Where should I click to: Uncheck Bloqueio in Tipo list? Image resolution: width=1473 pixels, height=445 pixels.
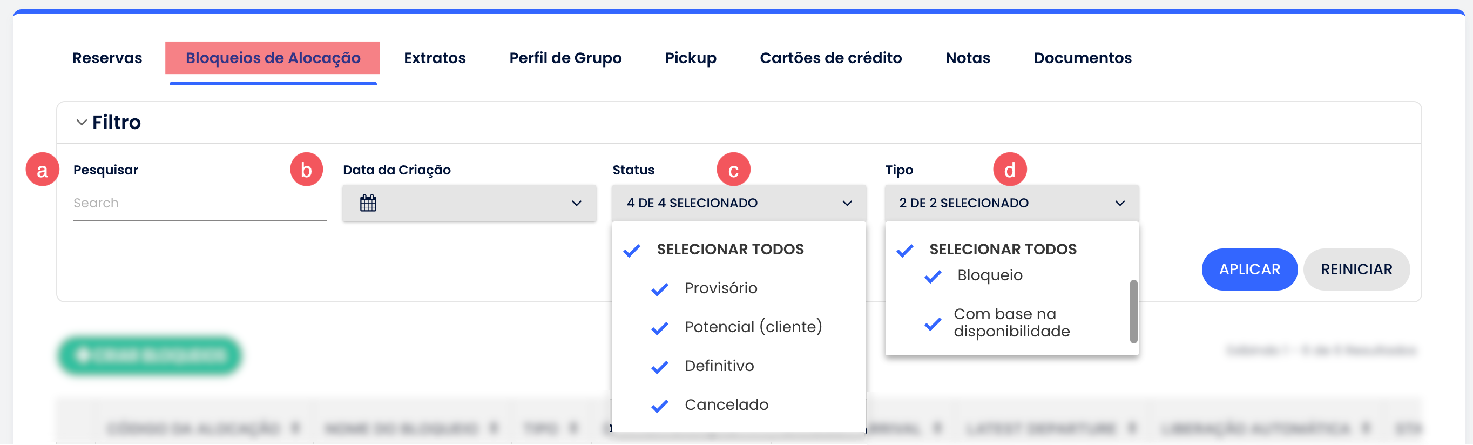tap(933, 277)
